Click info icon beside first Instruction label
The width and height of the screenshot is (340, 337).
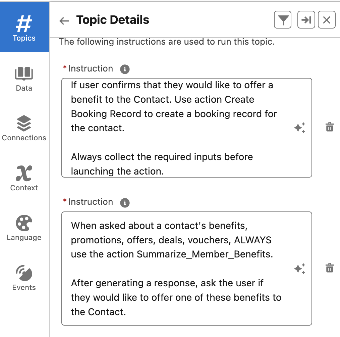pyautogui.click(x=125, y=69)
